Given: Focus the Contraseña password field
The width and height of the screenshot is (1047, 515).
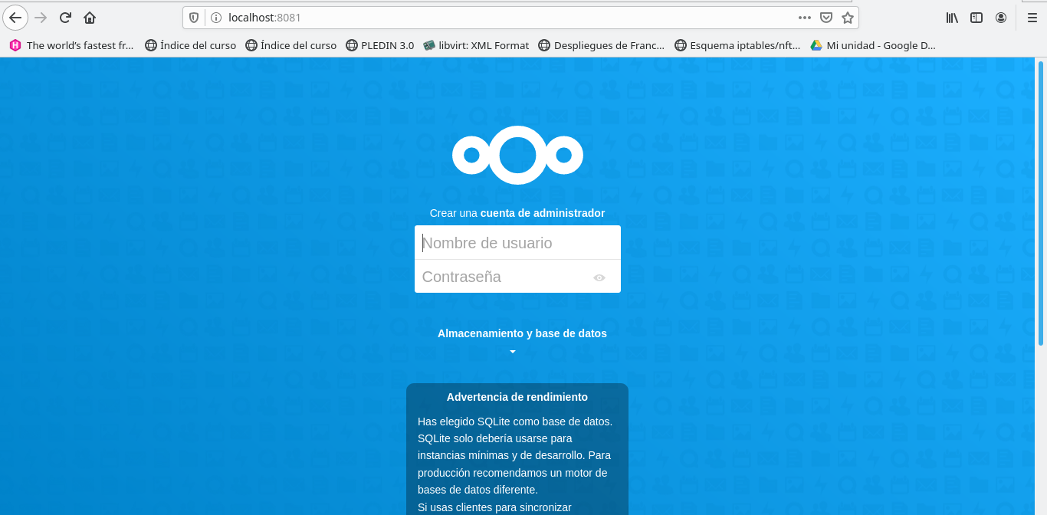Looking at the screenshot, I should click(517, 277).
